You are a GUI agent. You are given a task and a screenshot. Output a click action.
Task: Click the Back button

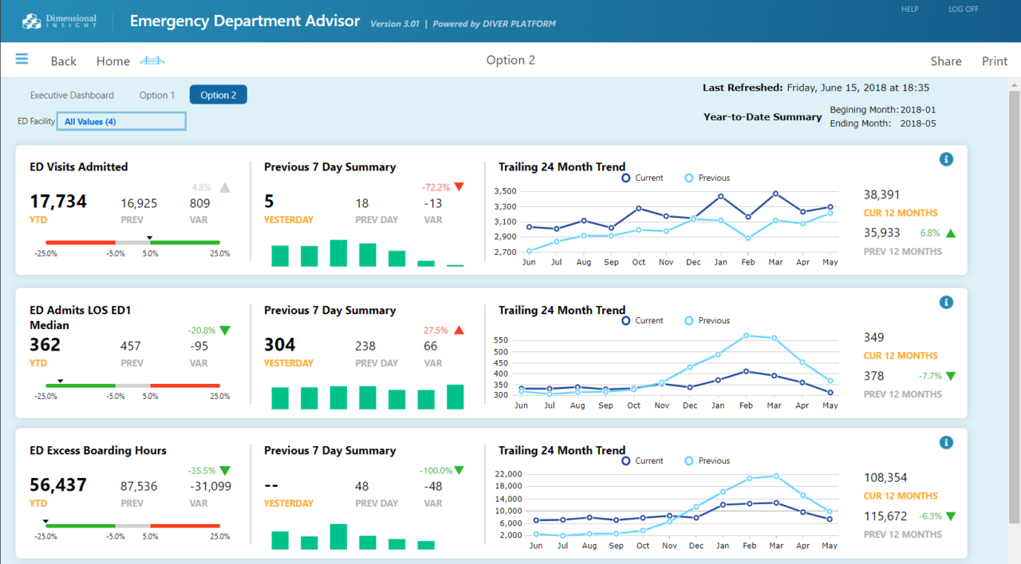(x=63, y=61)
